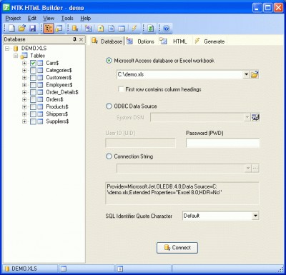Viewport: 286px width, 275px height.
Task: Open the Edit menu
Action: pyautogui.click(x=32, y=18)
